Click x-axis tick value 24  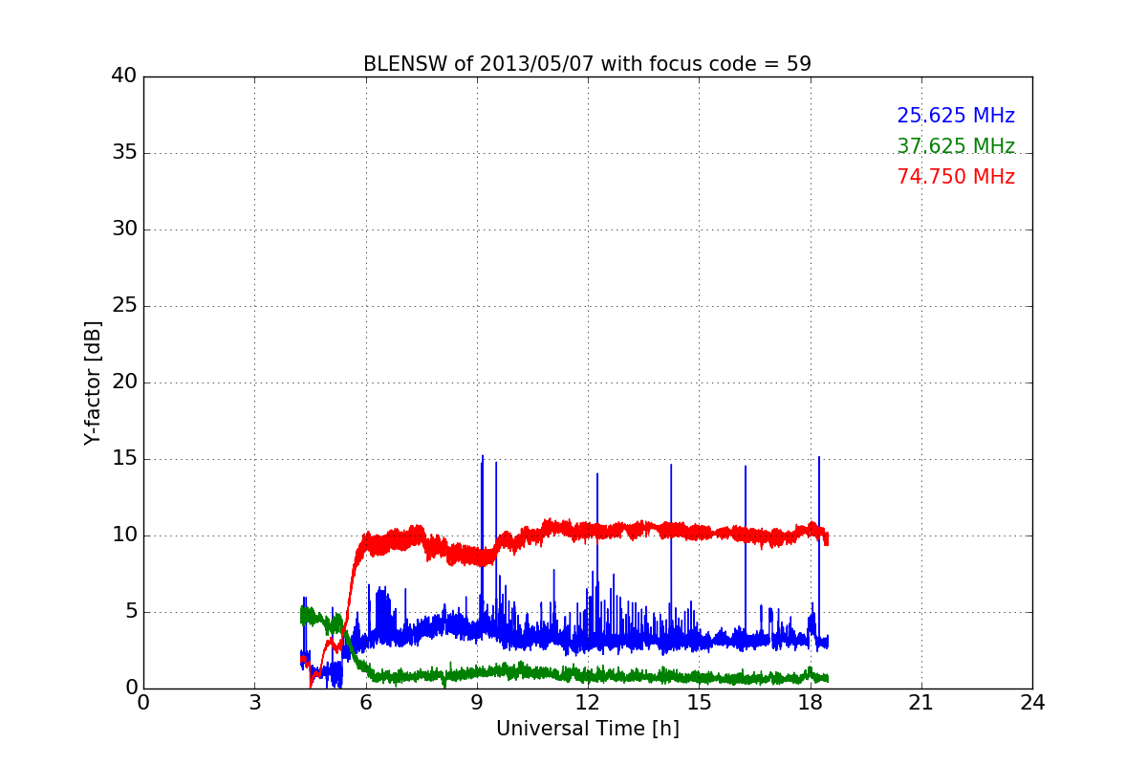coord(1032,703)
